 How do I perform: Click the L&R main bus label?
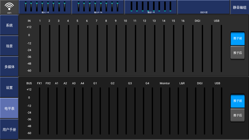click(182, 83)
